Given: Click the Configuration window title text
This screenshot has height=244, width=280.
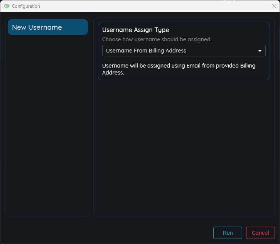Looking at the screenshot, I should click(26, 6).
